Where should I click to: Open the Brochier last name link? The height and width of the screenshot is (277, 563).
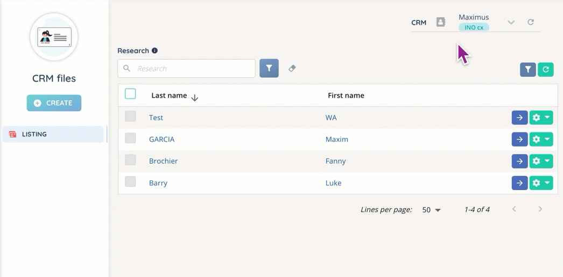163,161
